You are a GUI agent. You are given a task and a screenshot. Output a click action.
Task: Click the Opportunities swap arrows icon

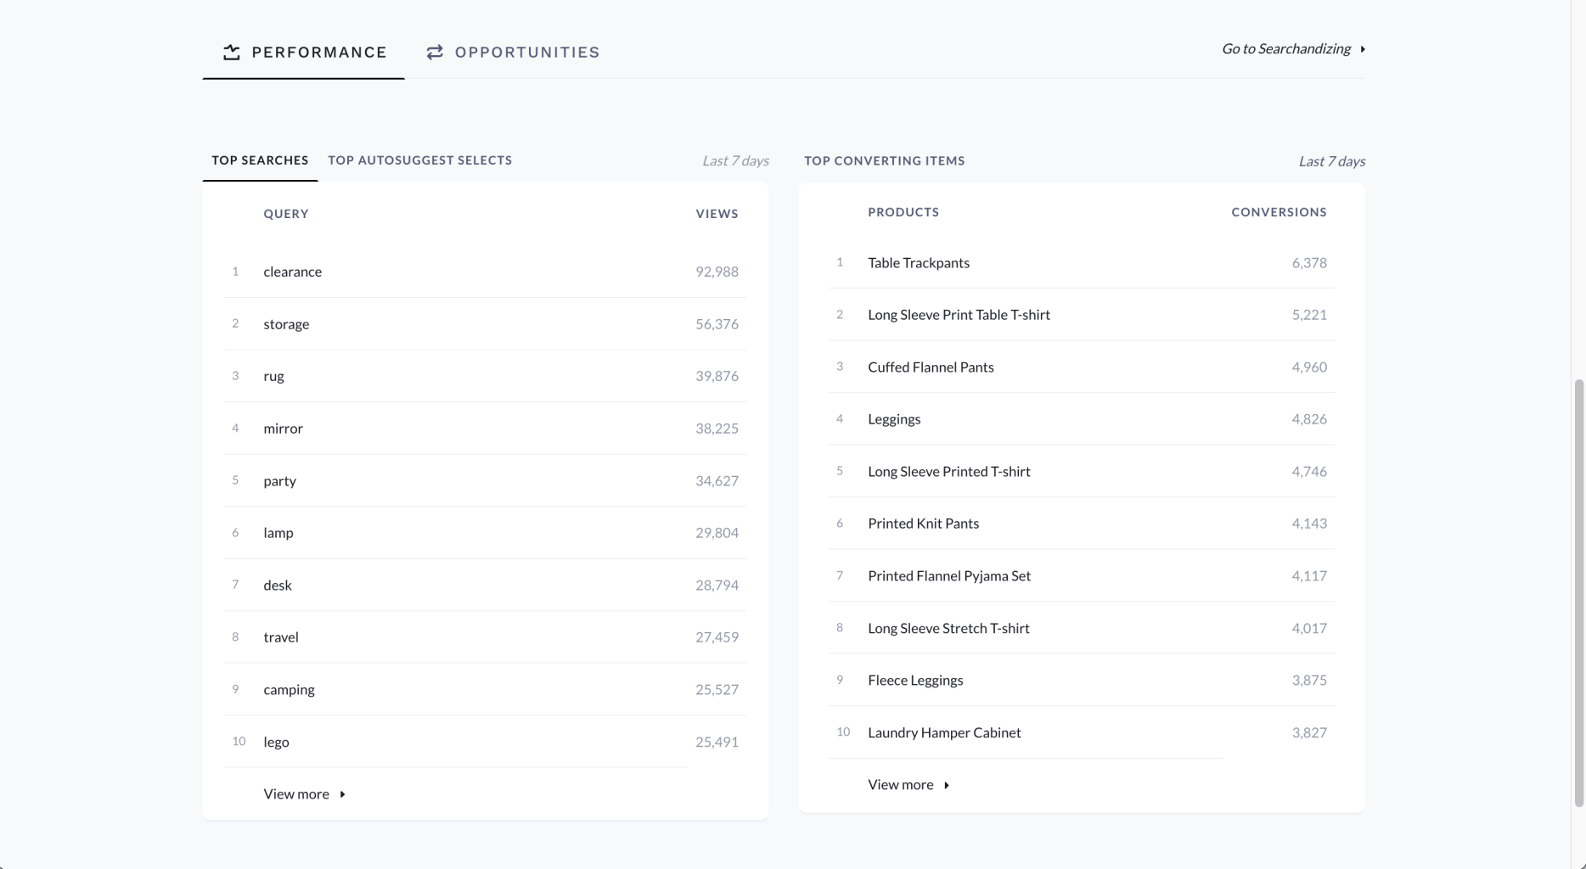pos(435,53)
